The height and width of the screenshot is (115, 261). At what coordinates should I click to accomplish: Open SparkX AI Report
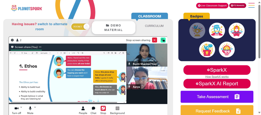pos(217,84)
